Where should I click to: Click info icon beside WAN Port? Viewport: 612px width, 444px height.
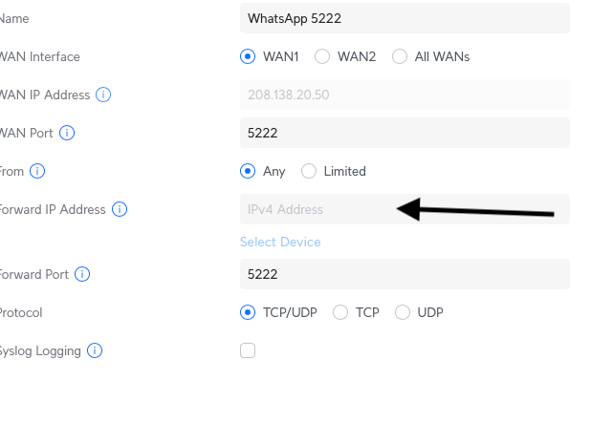67,133
